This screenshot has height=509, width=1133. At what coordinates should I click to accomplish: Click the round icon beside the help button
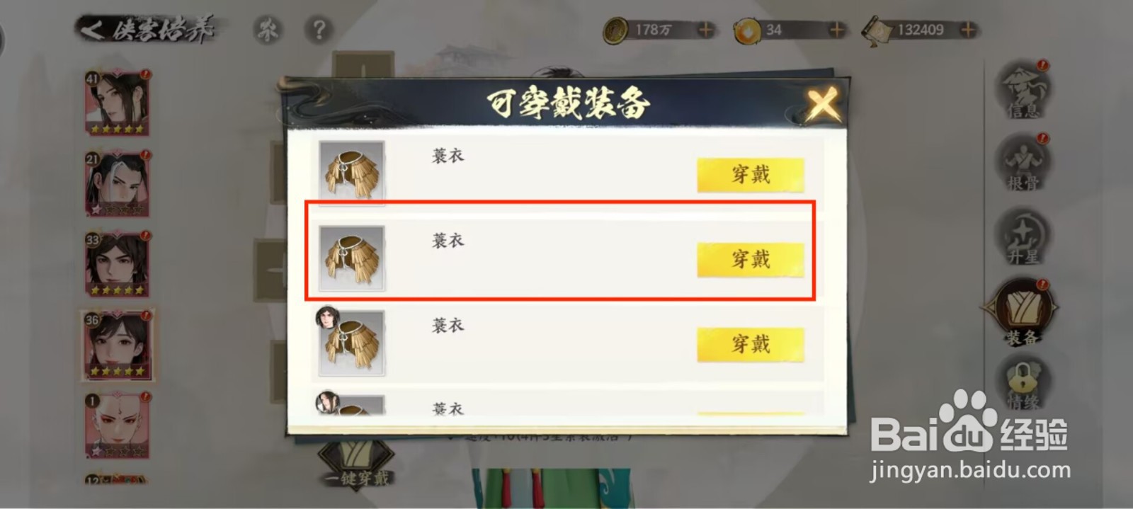(x=268, y=30)
